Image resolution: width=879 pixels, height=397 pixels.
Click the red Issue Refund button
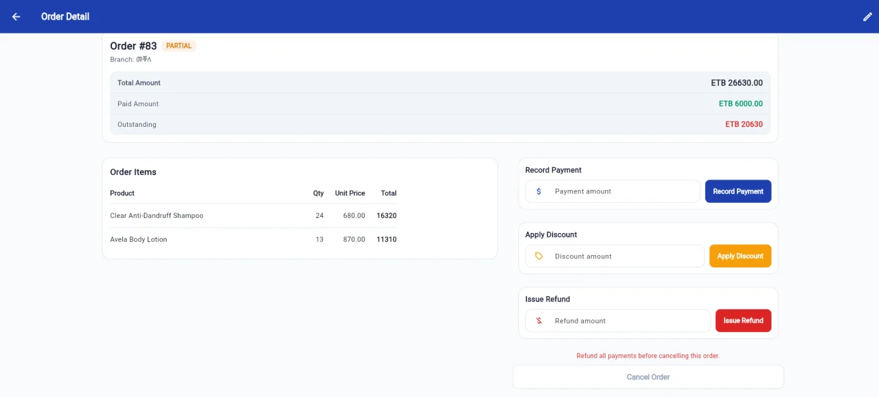tap(743, 320)
